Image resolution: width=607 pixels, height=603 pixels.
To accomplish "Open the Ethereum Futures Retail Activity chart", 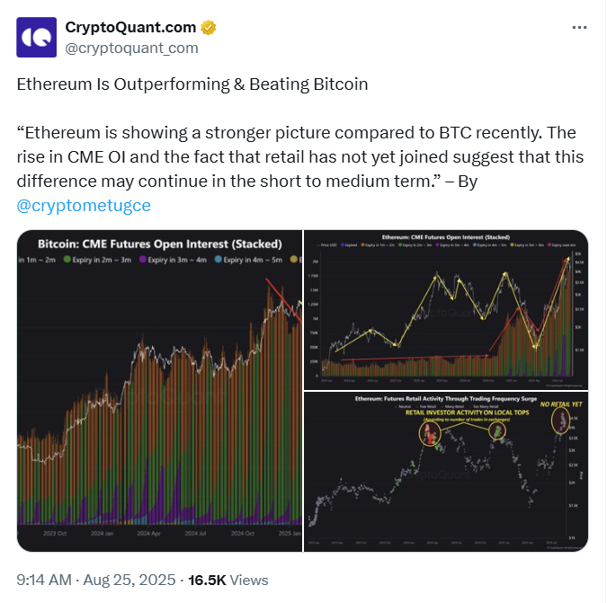I will (x=446, y=472).
